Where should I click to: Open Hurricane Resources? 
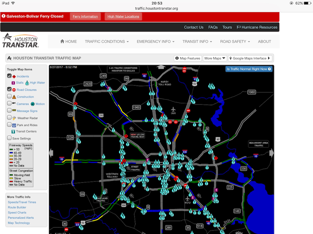tap(257, 27)
